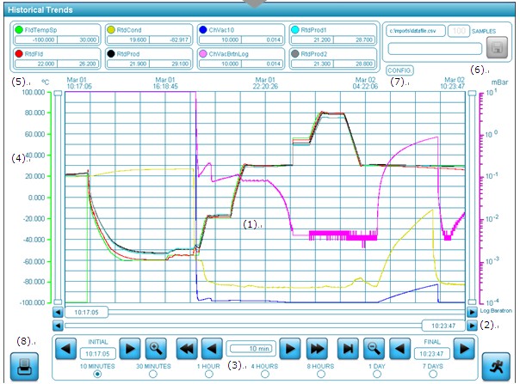Click FldTempSp minimum value -100.000
The height and width of the screenshot is (384, 520).
pyautogui.click(x=36, y=40)
